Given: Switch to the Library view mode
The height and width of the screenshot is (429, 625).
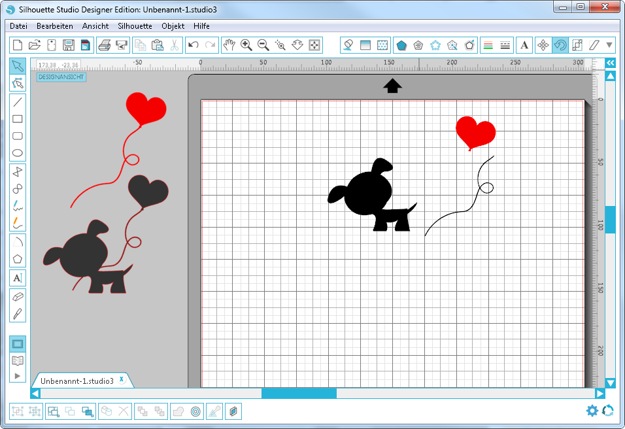Looking at the screenshot, I should [x=18, y=360].
